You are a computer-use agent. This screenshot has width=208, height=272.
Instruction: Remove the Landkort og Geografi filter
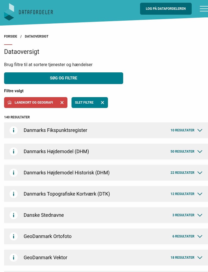point(62,103)
